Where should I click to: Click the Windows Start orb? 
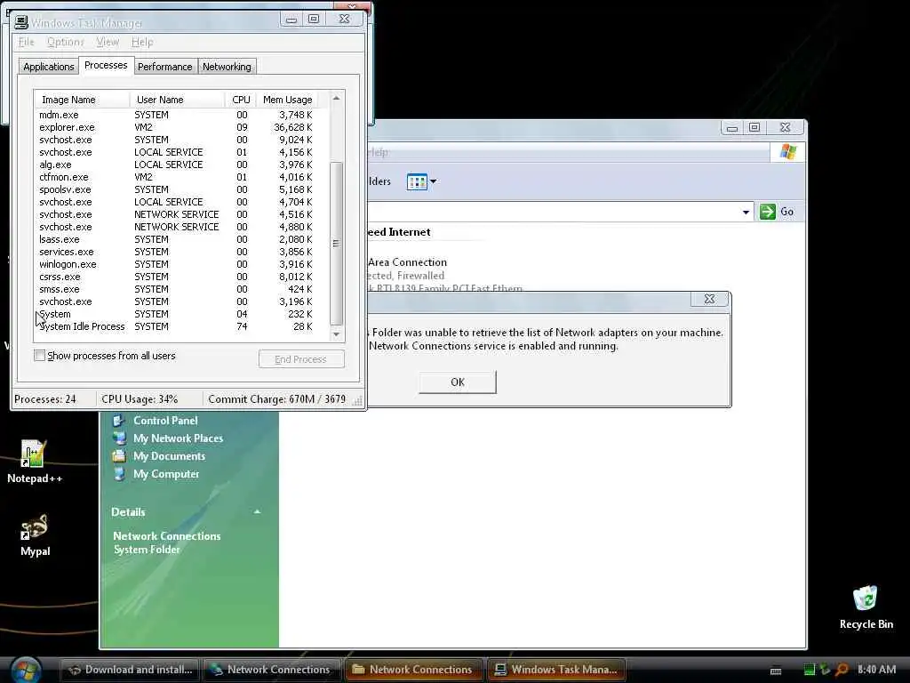(x=26, y=669)
